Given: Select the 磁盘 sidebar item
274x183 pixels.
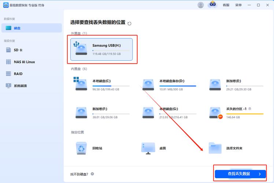Looking at the screenshot, I should tap(32, 28).
